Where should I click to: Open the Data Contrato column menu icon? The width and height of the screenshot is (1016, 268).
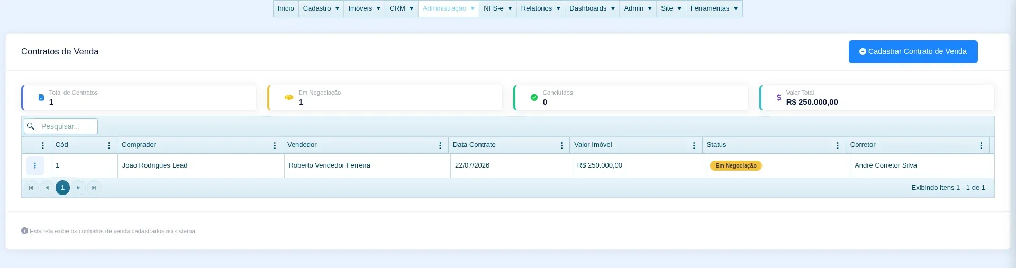(562, 145)
